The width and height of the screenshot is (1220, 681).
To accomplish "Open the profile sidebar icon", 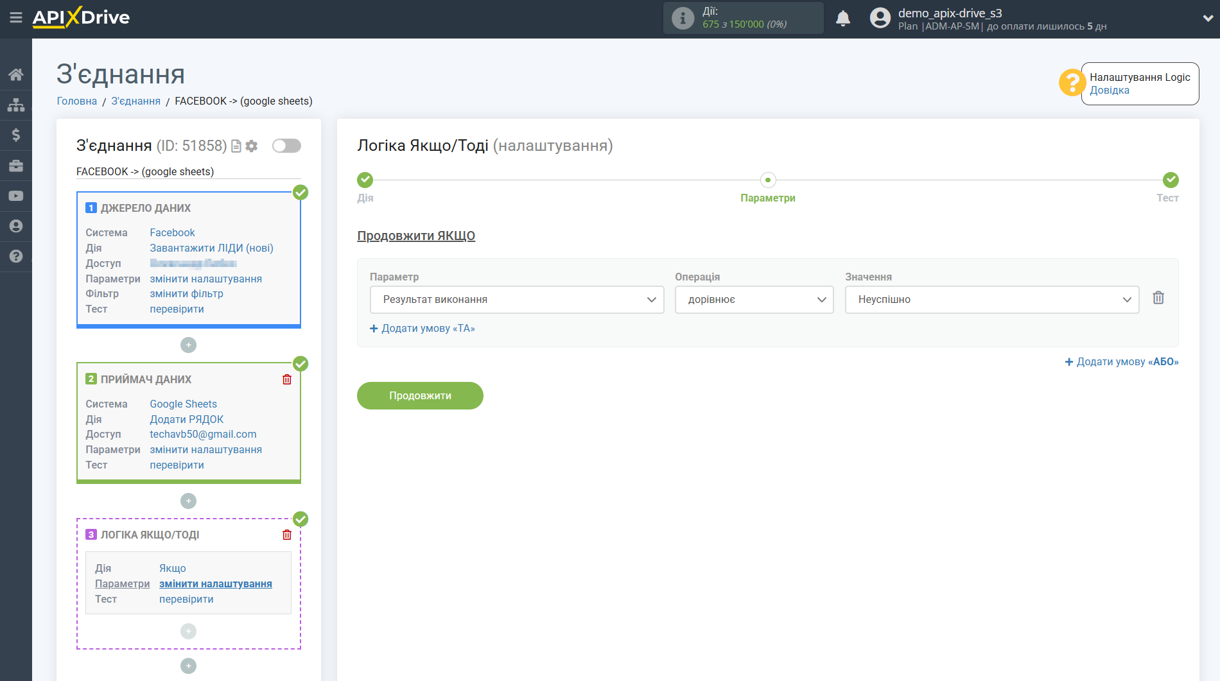I will pos(16,226).
